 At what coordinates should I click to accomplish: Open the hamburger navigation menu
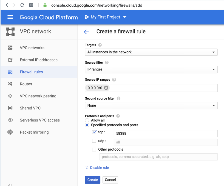tap(10, 17)
